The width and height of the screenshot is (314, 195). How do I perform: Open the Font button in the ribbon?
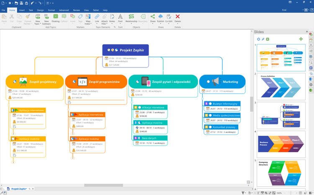(120, 18)
